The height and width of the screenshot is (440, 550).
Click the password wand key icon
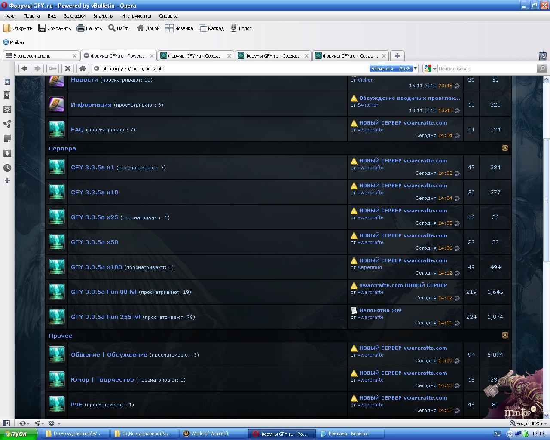pyautogui.click(x=52, y=68)
